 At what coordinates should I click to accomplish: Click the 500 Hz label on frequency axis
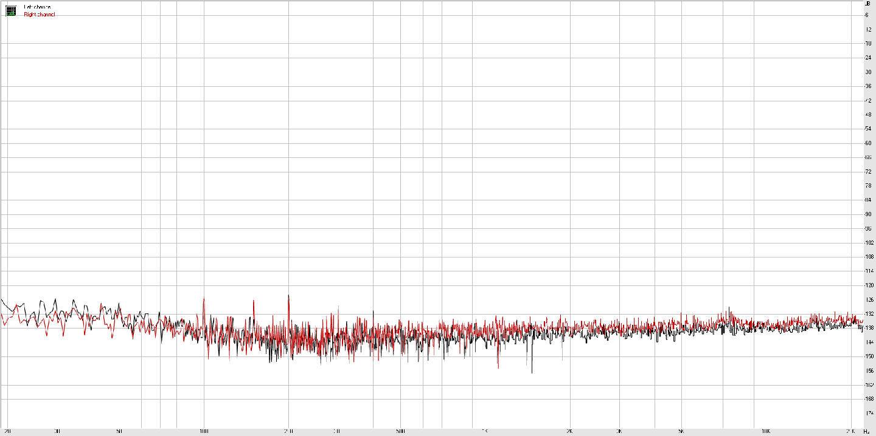click(400, 432)
